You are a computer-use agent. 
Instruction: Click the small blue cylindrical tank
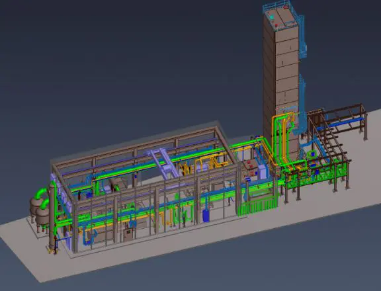[206, 215]
